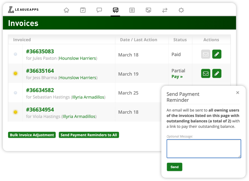Click yellow status dot for invoice #36634954
Screen dimensions: 249x181
point(15,112)
